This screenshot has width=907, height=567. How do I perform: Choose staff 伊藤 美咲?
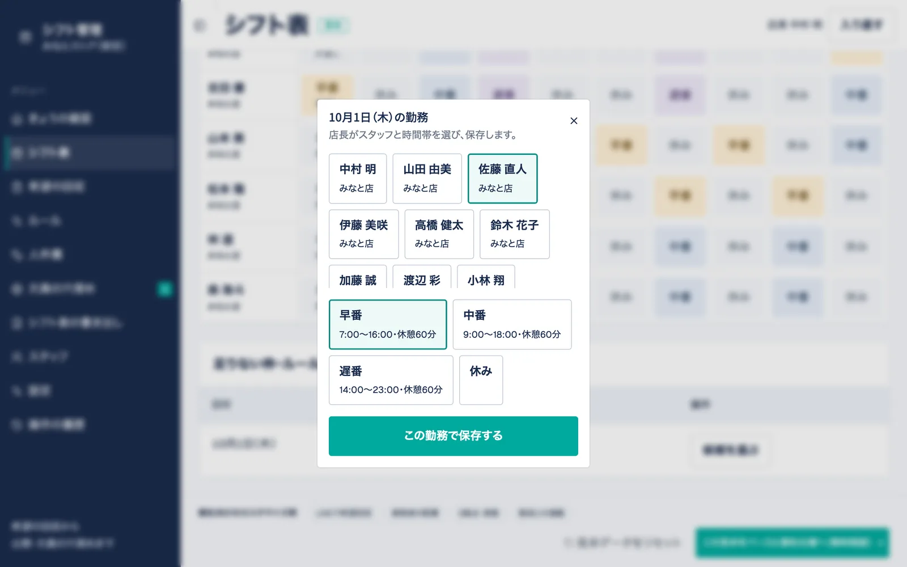[363, 234]
